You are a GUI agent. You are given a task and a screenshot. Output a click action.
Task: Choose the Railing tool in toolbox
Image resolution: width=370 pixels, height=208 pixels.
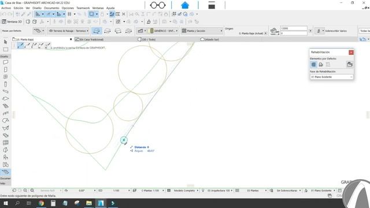point(5,113)
